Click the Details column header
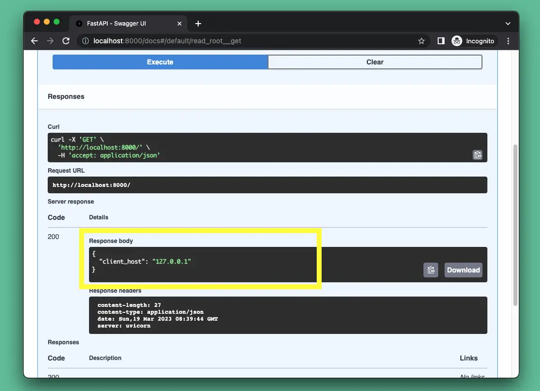Viewport: 540px width, 391px height. [98, 217]
